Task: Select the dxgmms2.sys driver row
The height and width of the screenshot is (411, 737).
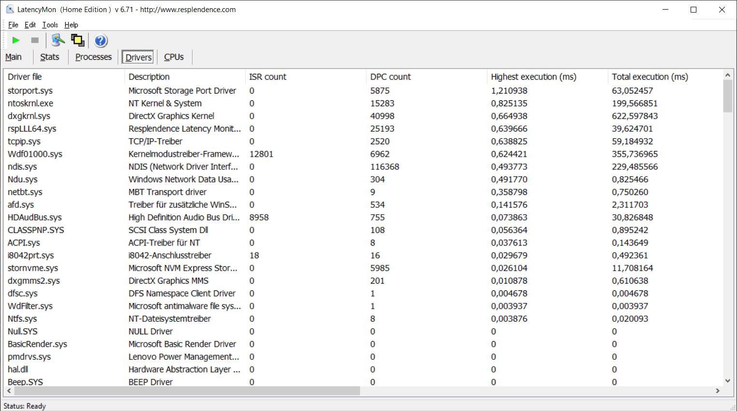Action: (x=362, y=281)
